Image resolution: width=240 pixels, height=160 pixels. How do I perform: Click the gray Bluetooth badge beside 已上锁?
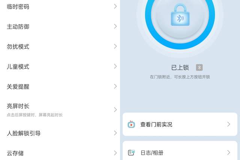tap(199, 67)
